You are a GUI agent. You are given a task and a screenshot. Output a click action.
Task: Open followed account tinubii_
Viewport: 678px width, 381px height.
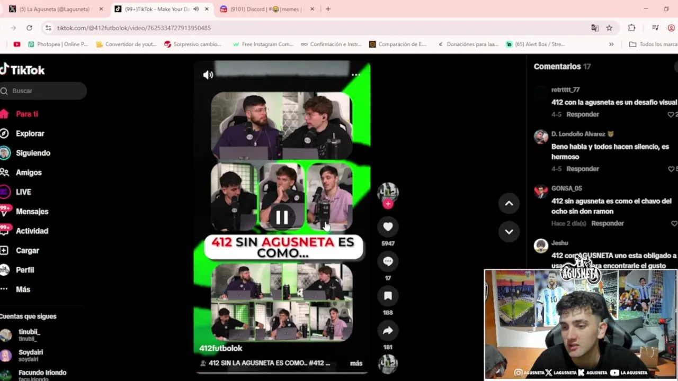pos(29,335)
